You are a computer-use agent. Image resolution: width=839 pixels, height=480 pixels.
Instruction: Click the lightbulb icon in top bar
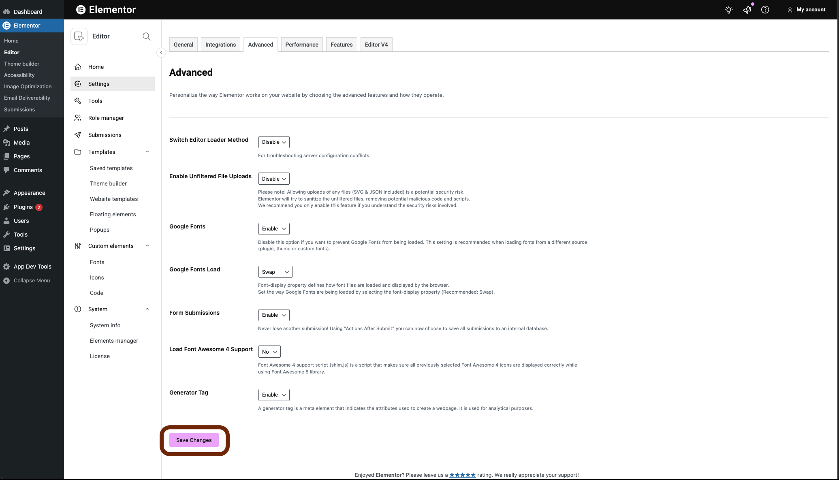728,10
